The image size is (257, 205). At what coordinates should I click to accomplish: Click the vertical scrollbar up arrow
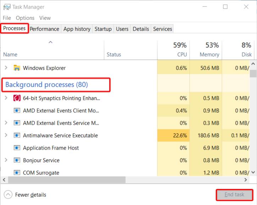(x=253, y=64)
